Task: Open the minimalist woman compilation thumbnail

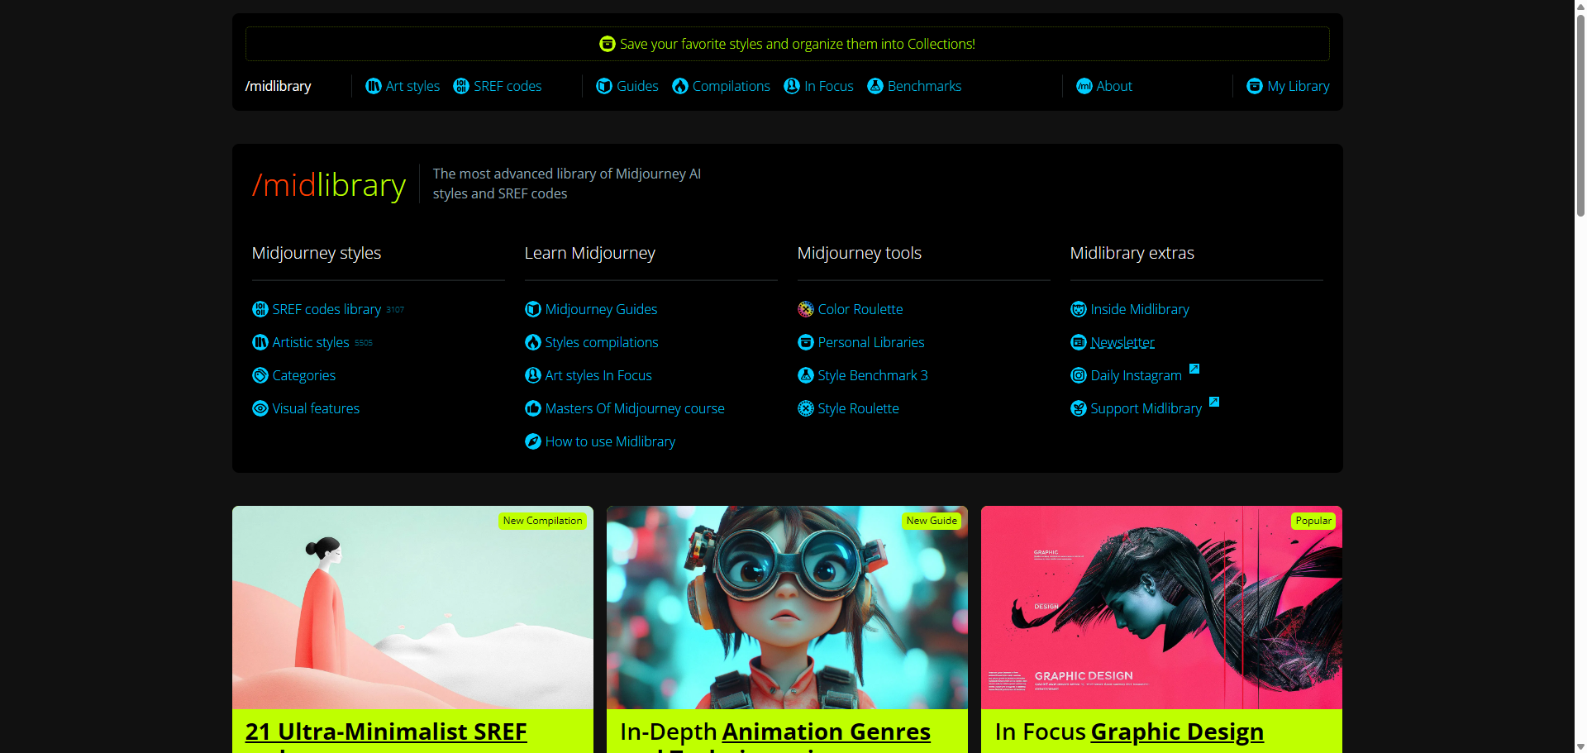Action: (x=412, y=608)
